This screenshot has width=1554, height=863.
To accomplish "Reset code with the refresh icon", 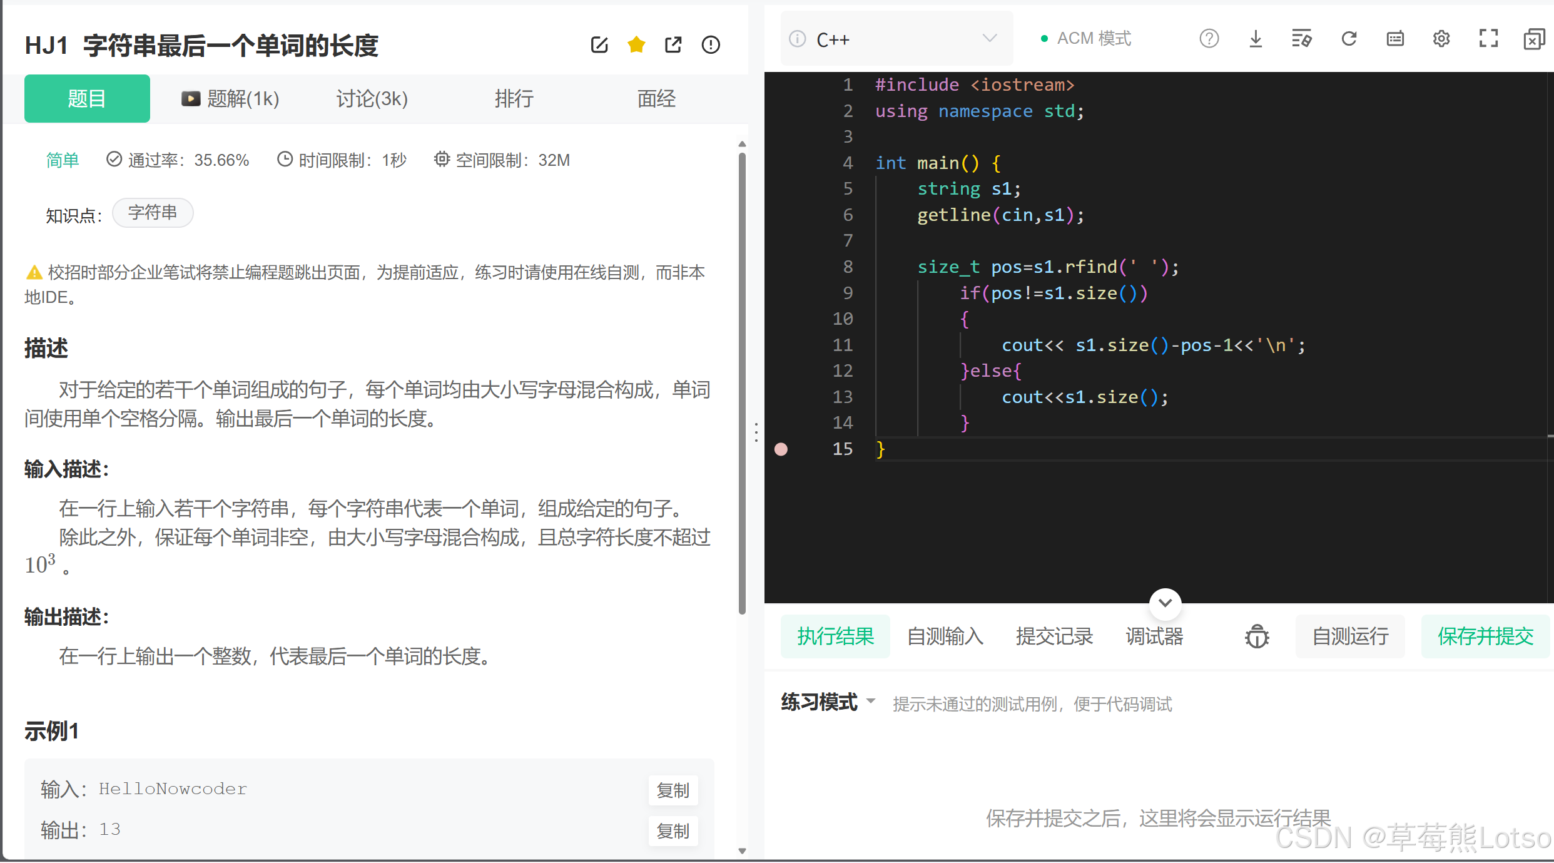I will pyautogui.click(x=1349, y=39).
